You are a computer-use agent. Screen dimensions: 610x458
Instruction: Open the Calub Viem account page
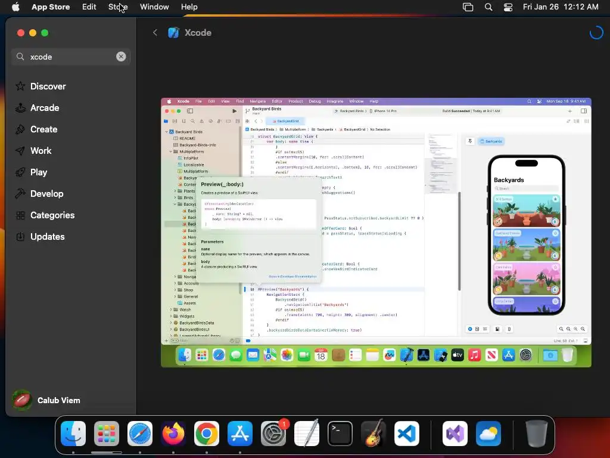[x=46, y=400]
